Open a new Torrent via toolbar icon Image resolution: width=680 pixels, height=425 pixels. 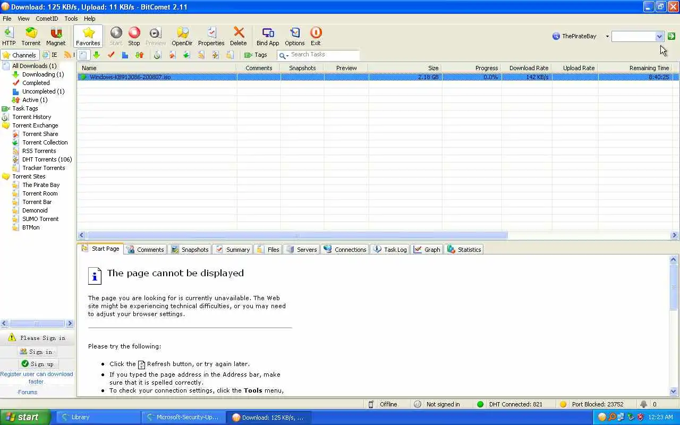click(x=31, y=36)
